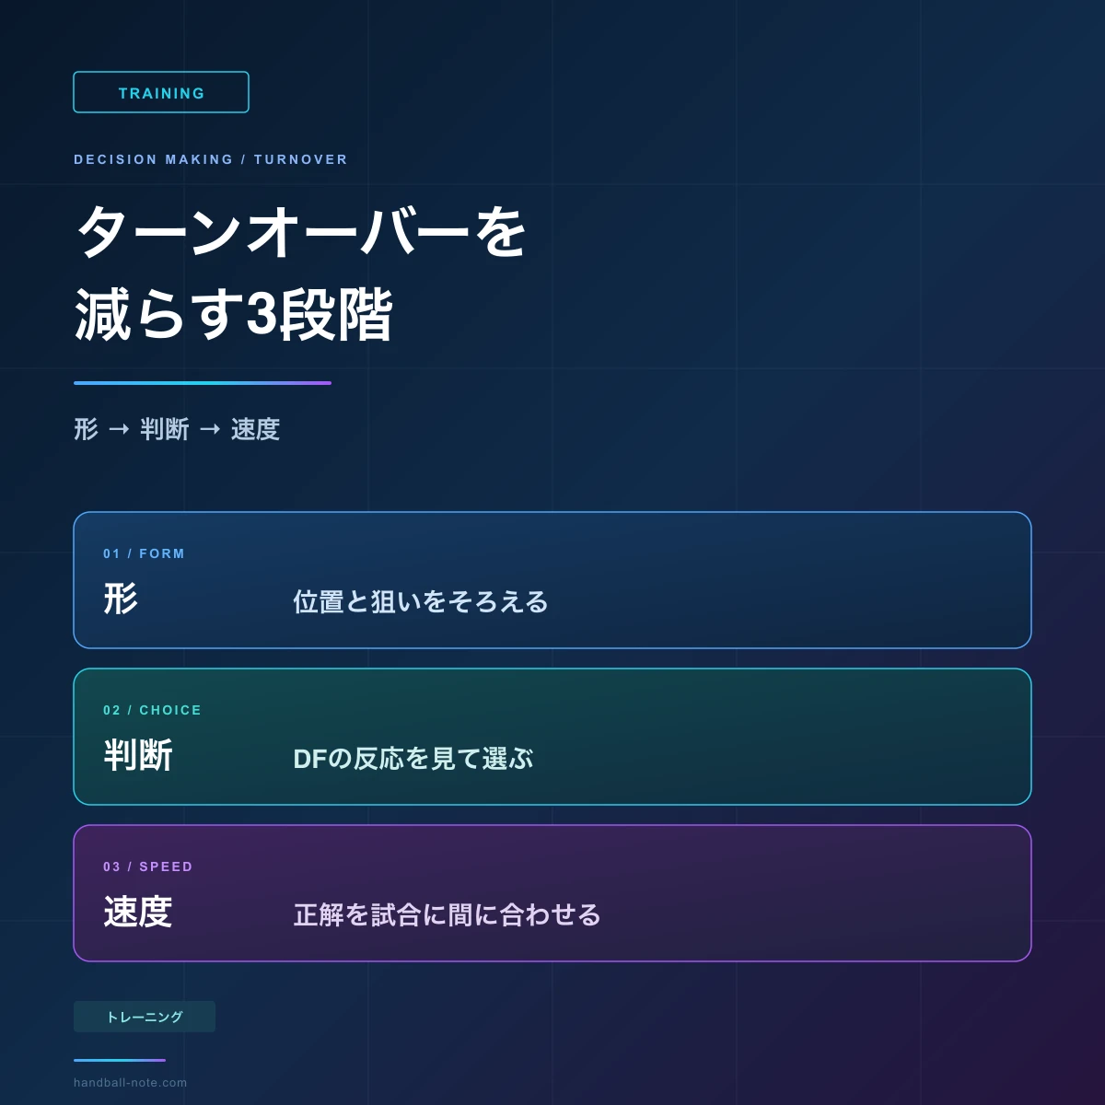Image resolution: width=1105 pixels, height=1105 pixels.
Task: Click the 速度 heading in third card
Action: pyautogui.click(x=138, y=912)
